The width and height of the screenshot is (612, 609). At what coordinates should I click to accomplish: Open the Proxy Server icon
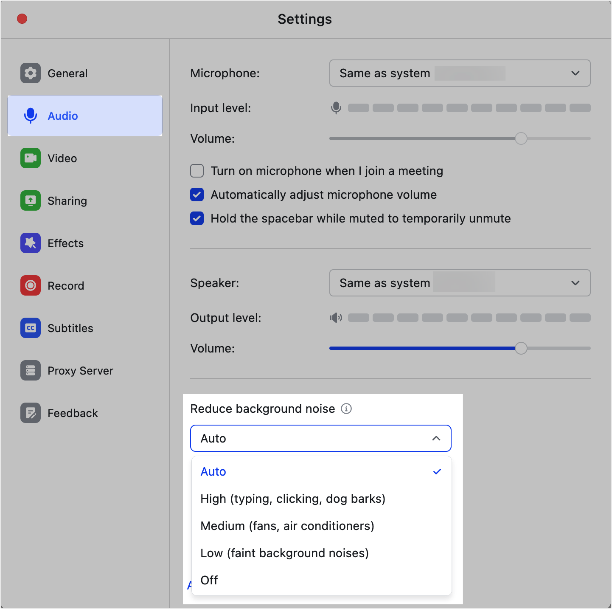click(31, 371)
